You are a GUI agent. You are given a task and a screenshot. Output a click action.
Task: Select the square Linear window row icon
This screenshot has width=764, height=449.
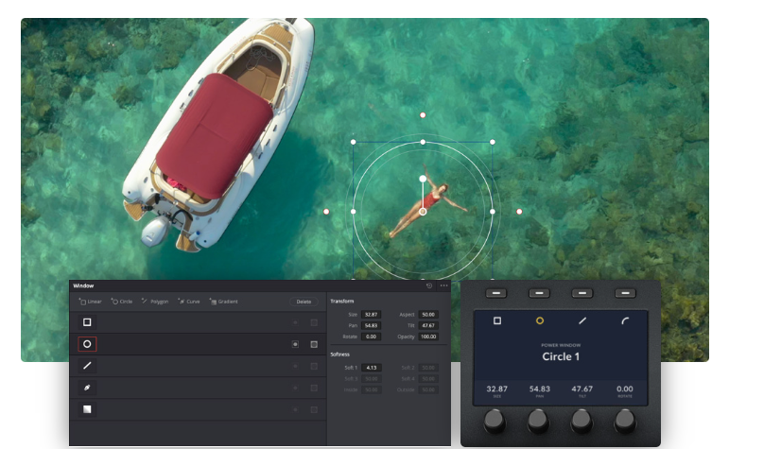(x=87, y=322)
